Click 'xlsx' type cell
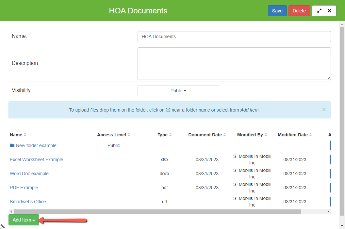 (x=164, y=160)
